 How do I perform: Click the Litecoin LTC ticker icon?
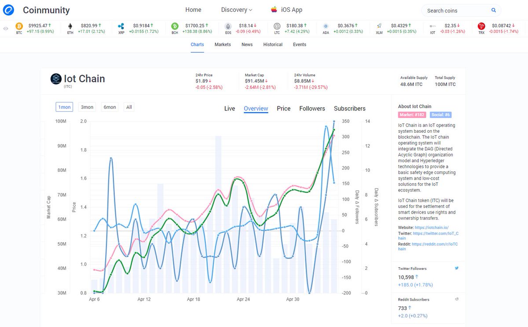coord(277,26)
